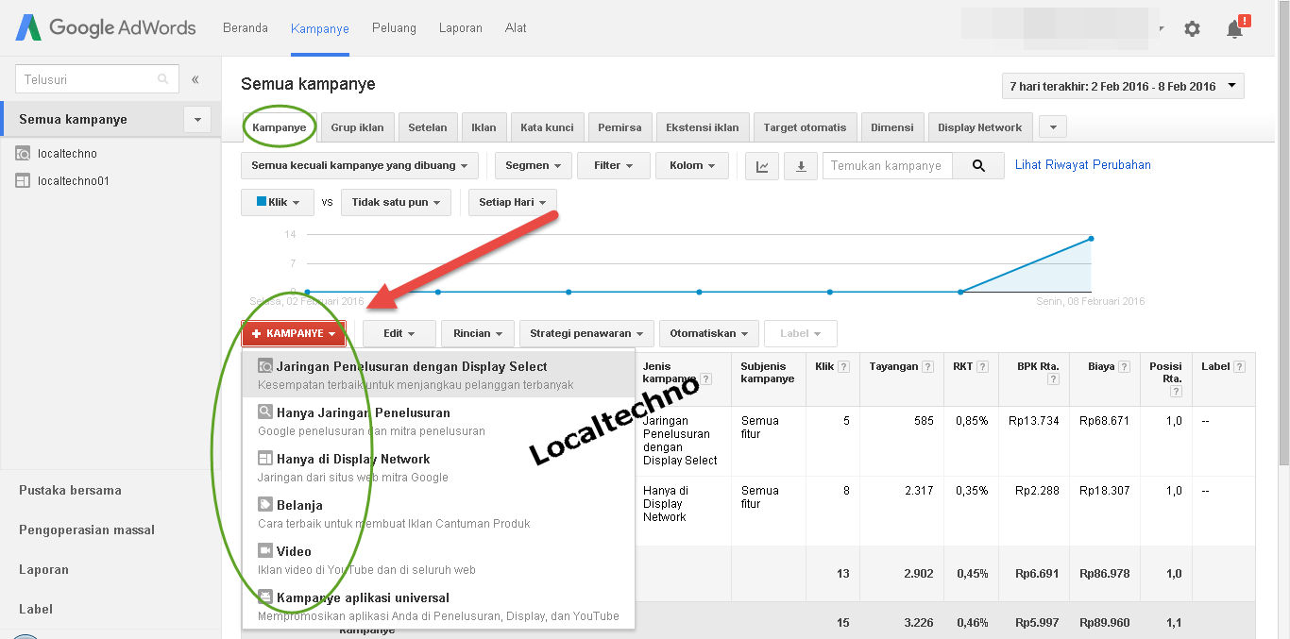This screenshot has width=1290, height=639.
Task: Open Peluang in top navigation
Action: click(x=394, y=28)
